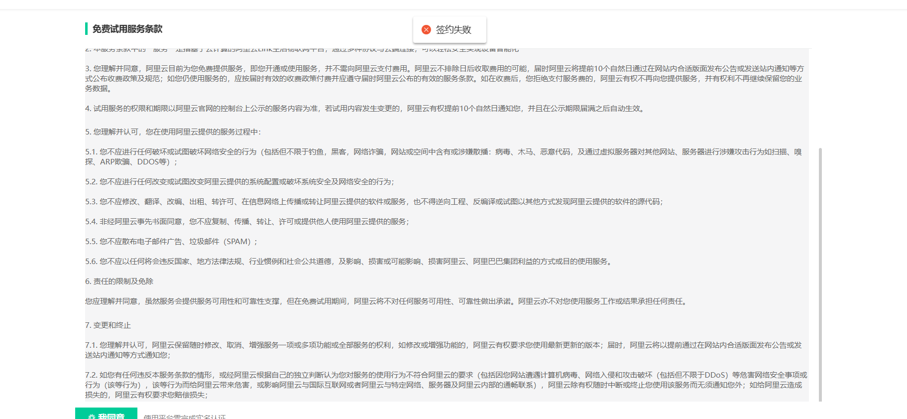
Task: Click clause 5.2 about 改变阿里云提供的系统配置
Action: (x=239, y=181)
